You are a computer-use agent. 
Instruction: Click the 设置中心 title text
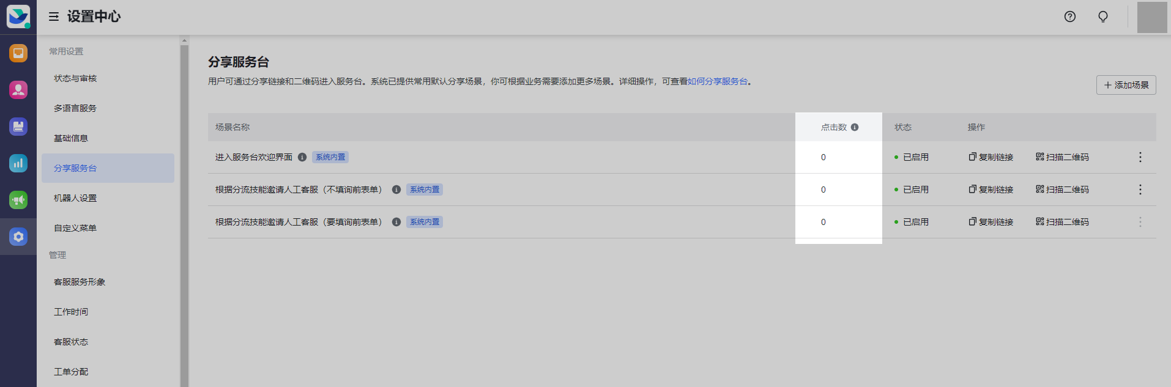point(94,17)
